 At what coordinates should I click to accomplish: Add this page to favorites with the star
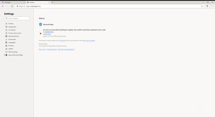(x=202, y=6)
